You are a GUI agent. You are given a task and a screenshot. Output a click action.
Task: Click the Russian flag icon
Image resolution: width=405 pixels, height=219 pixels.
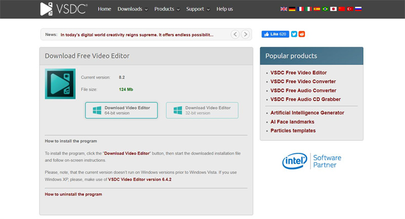[359, 9]
